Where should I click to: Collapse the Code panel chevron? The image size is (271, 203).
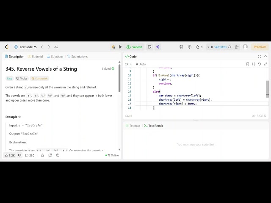[265, 56]
